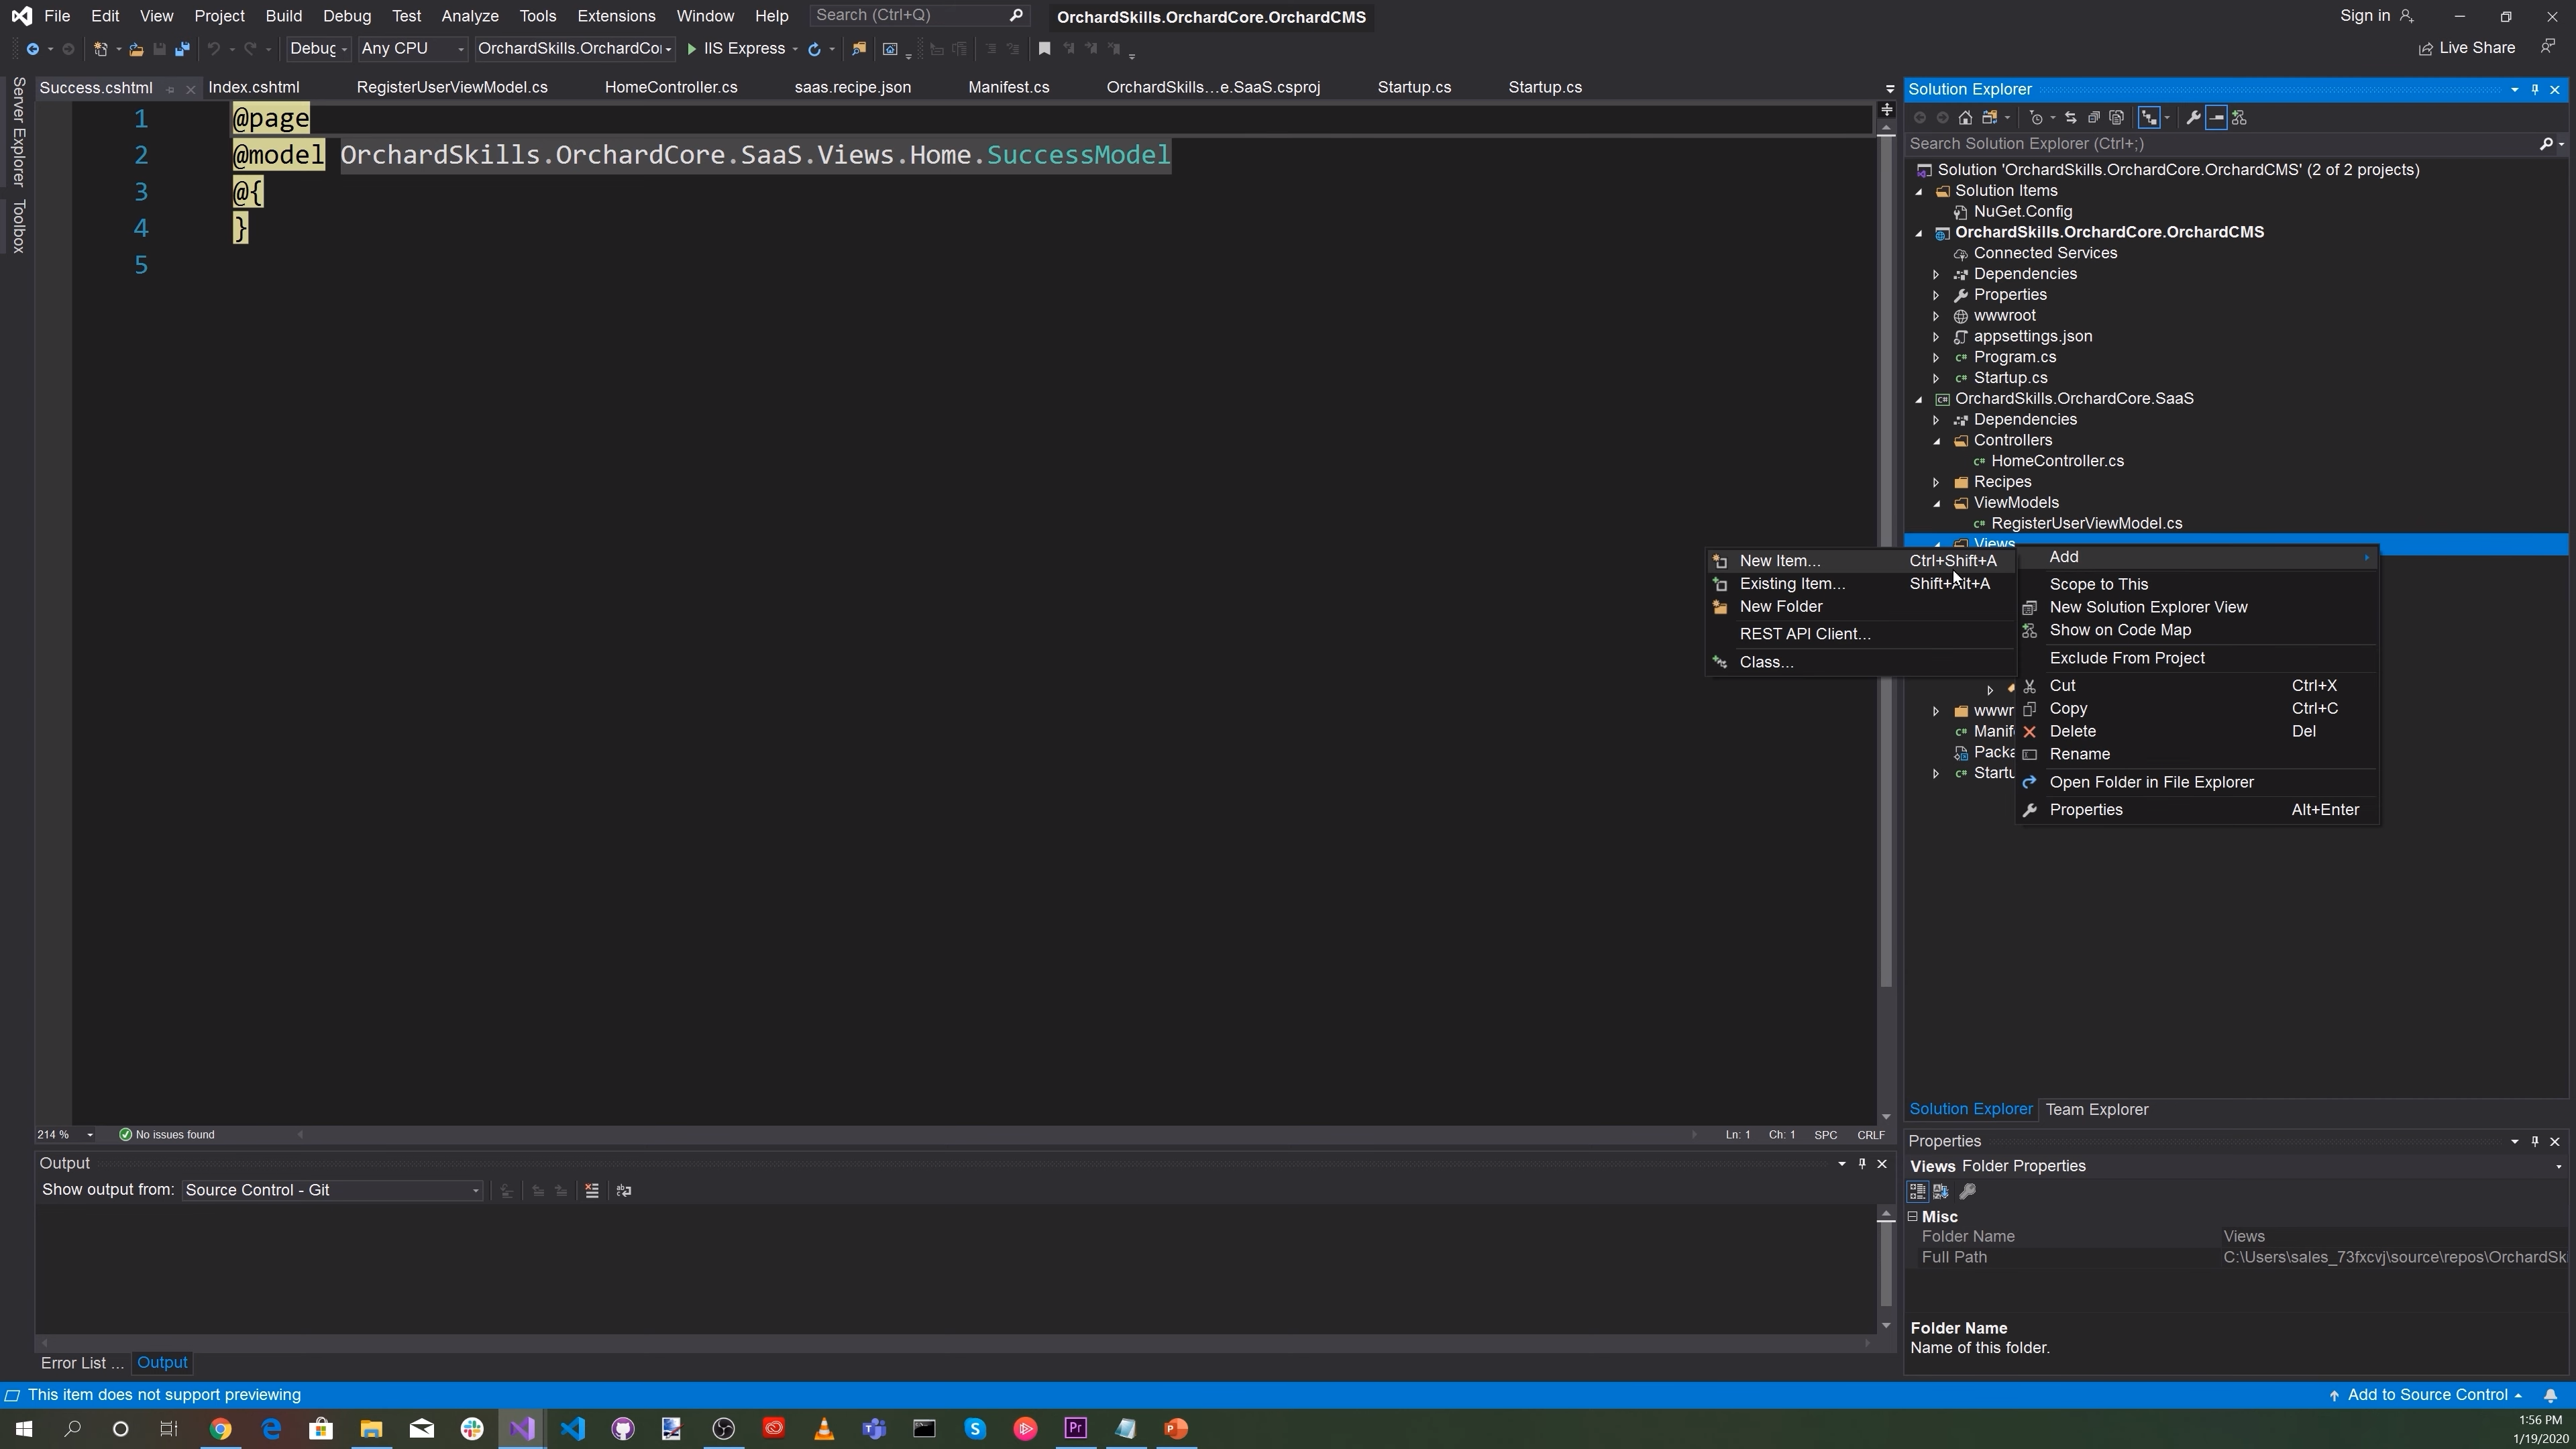Click the wrench Properties icon in Solution Explorer

[x=2193, y=118]
